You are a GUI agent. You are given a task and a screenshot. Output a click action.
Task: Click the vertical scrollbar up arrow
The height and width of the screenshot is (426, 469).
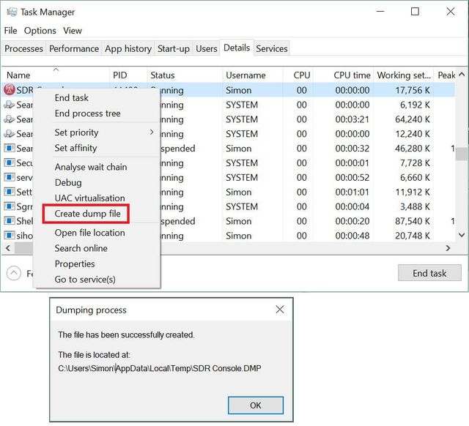(462, 74)
